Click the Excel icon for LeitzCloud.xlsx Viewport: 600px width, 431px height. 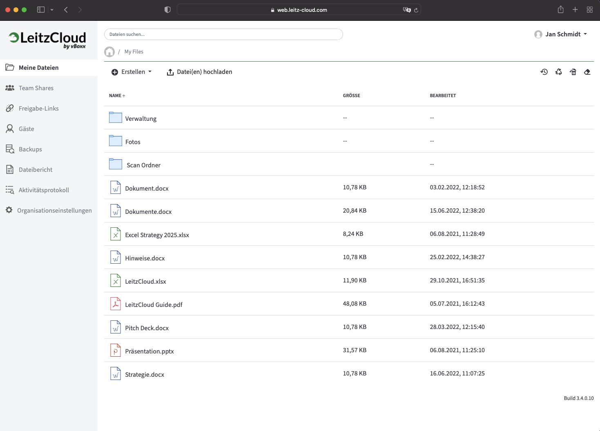click(x=116, y=280)
